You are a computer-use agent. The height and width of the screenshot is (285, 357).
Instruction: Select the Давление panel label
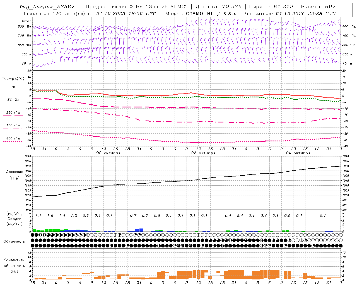(x=15, y=172)
